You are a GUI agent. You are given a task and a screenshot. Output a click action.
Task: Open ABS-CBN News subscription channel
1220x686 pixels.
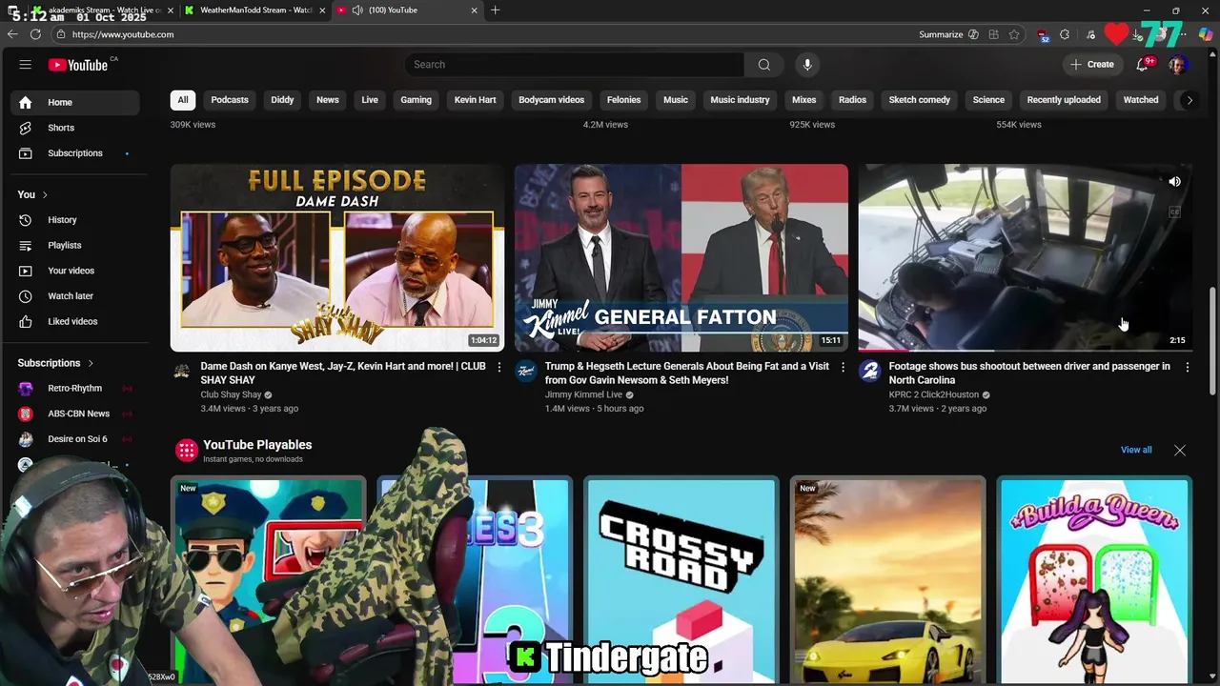click(x=75, y=414)
